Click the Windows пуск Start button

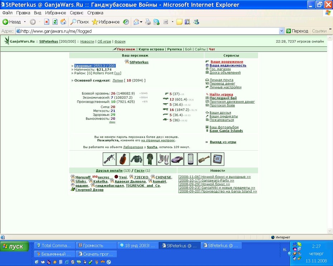14,246
